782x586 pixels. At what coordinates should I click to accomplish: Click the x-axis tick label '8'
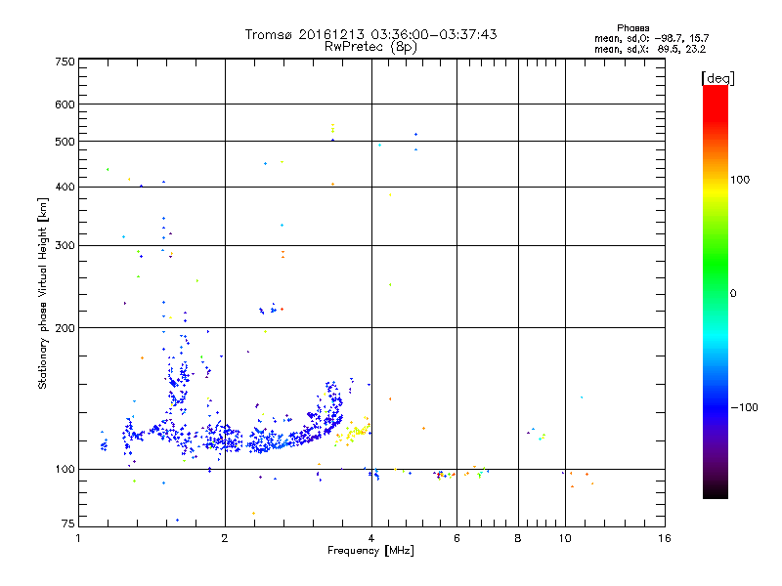518,538
